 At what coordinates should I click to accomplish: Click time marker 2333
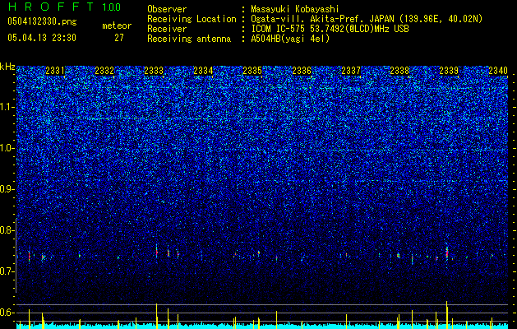154,70
